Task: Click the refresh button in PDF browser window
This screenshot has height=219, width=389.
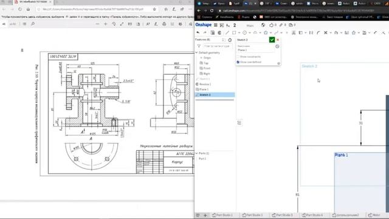Action: (x=20, y=9)
